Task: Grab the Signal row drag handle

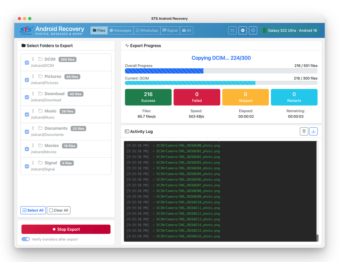Action: coord(33,163)
